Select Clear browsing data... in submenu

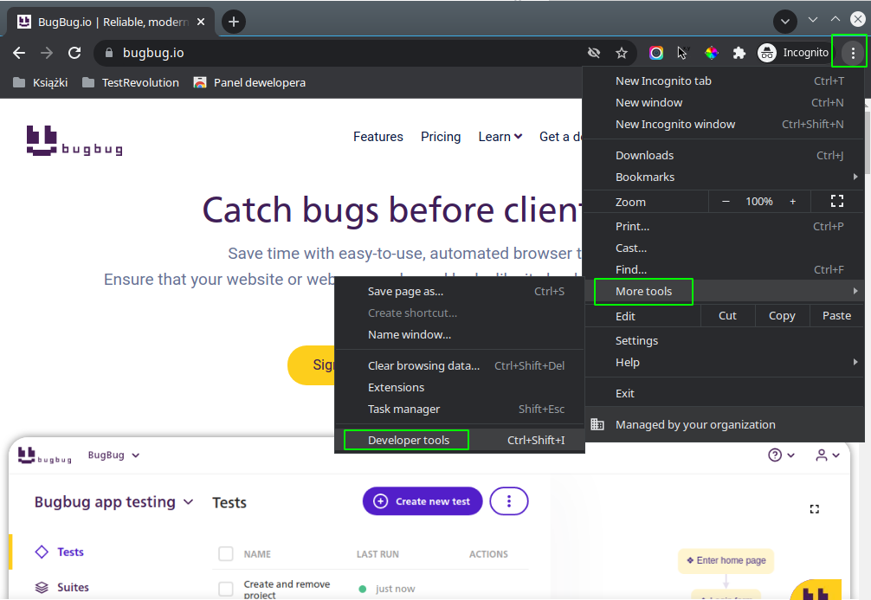(x=460, y=365)
